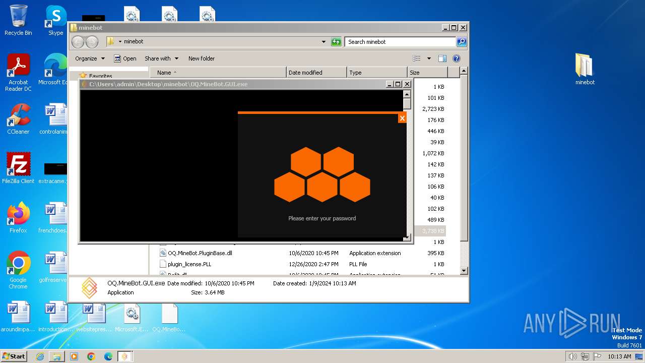The height and width of the screenshot is (363, 645).
Task: Open Edge from the taskbar
Action: tap(108, 356)
